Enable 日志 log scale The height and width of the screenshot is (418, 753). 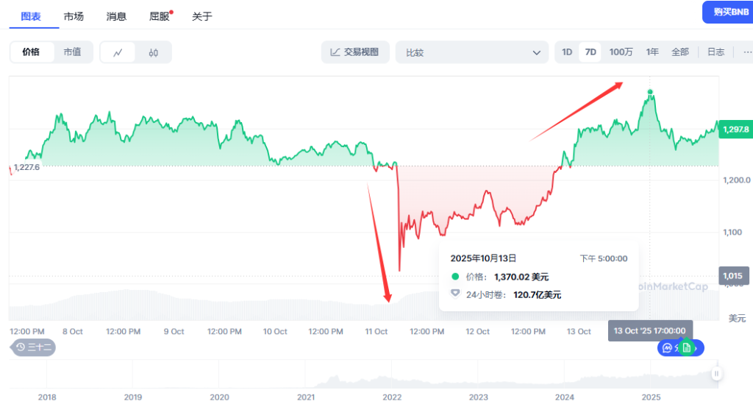pyautogui.click(x=715, y=52)
